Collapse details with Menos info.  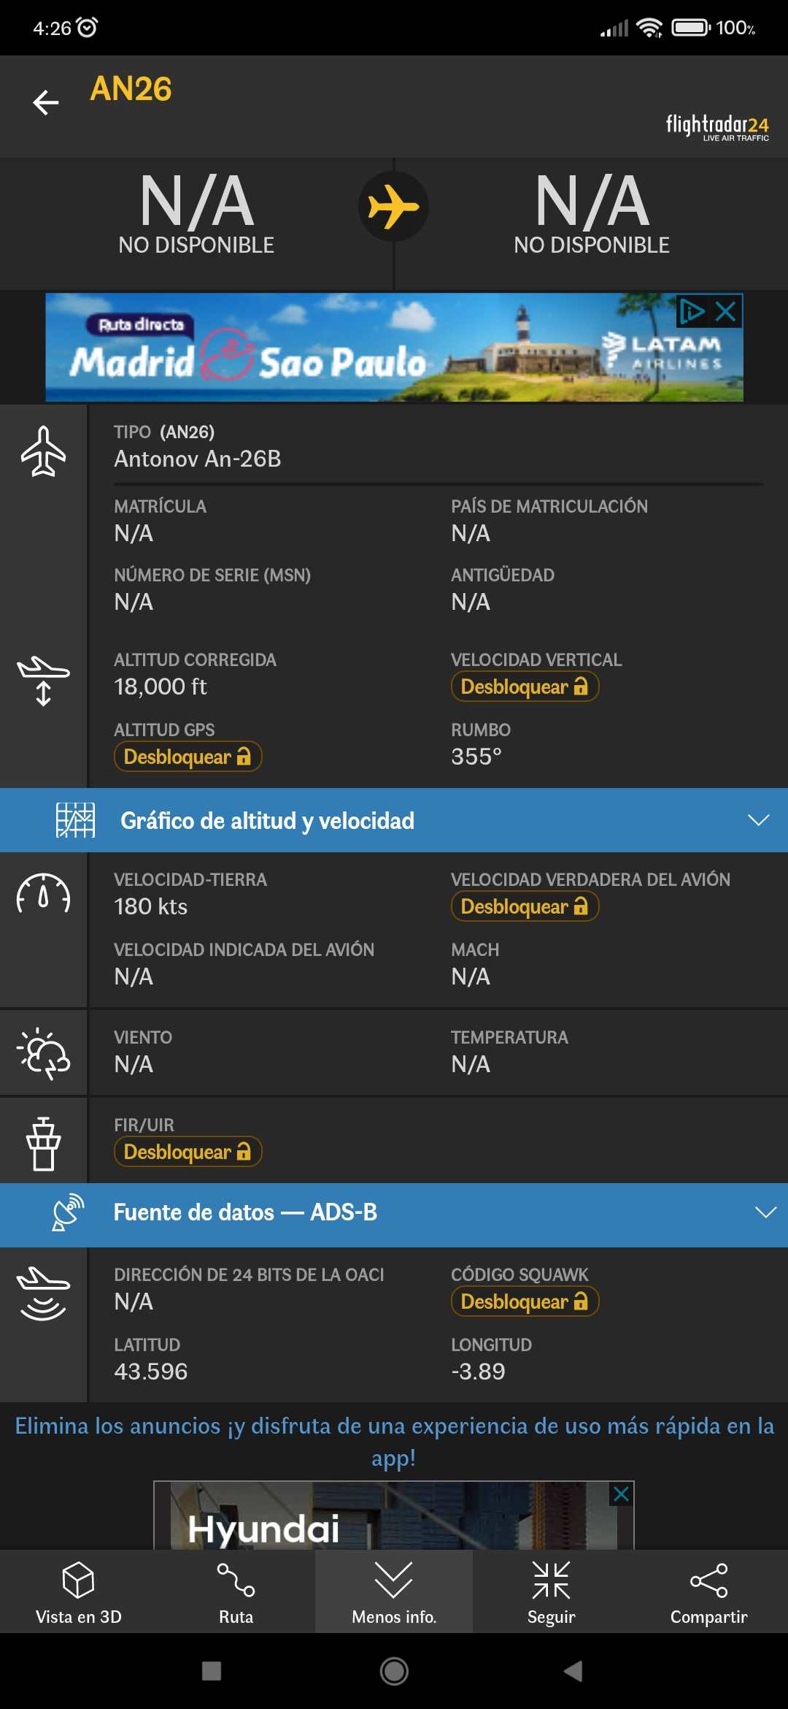[x=394, y=1593]
